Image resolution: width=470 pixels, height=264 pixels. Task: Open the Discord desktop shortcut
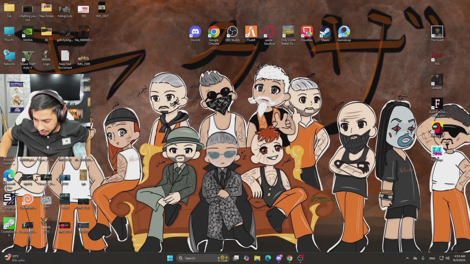[195, 34]
